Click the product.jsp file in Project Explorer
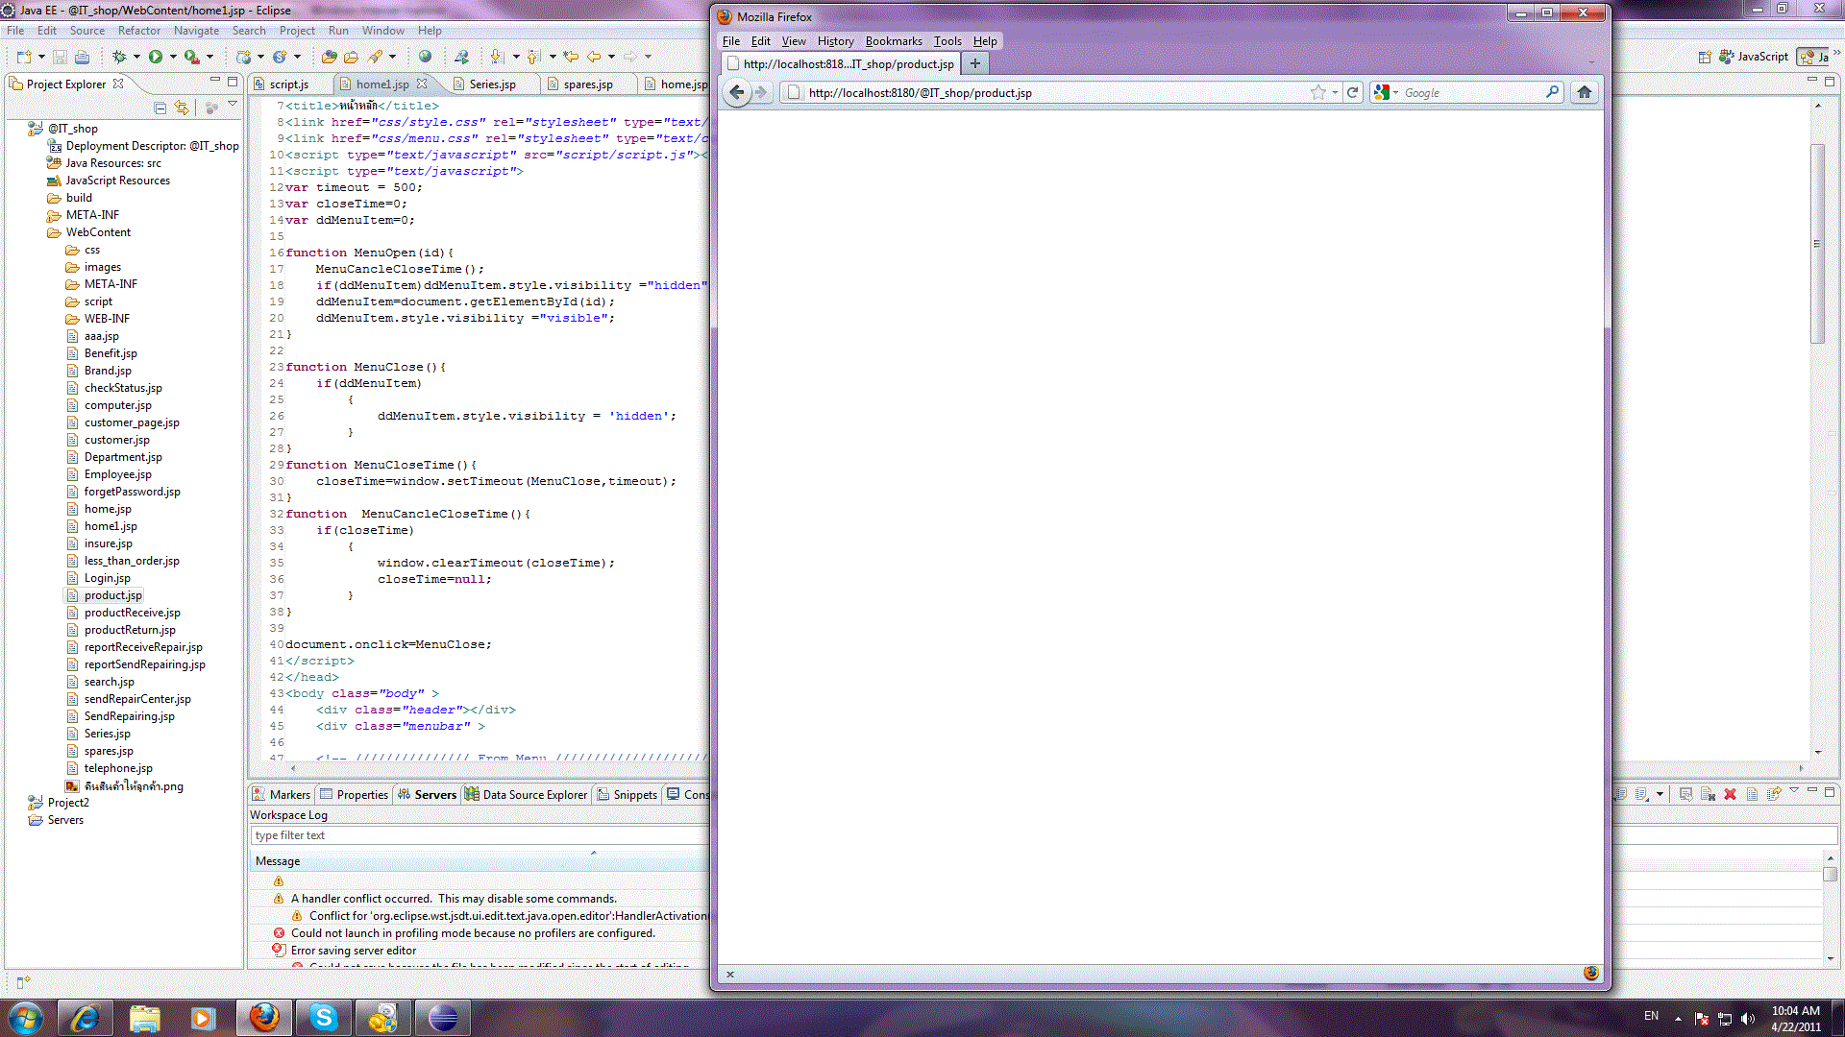This screenshot has height=1037, width=1845. [x=111, y=593]
